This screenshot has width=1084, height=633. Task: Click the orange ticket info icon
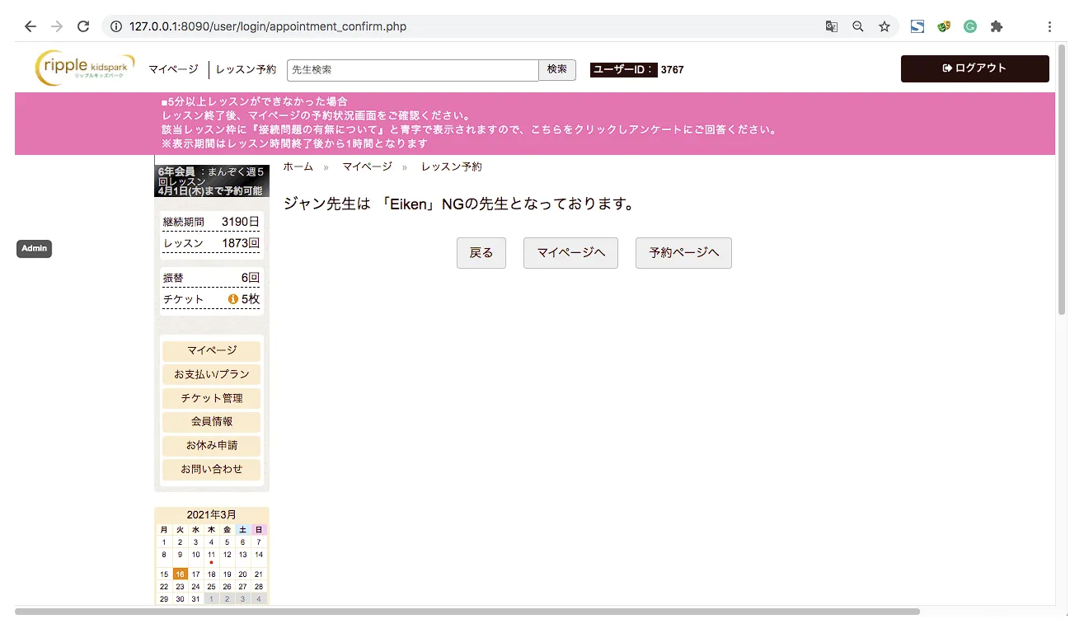(233, 299)
